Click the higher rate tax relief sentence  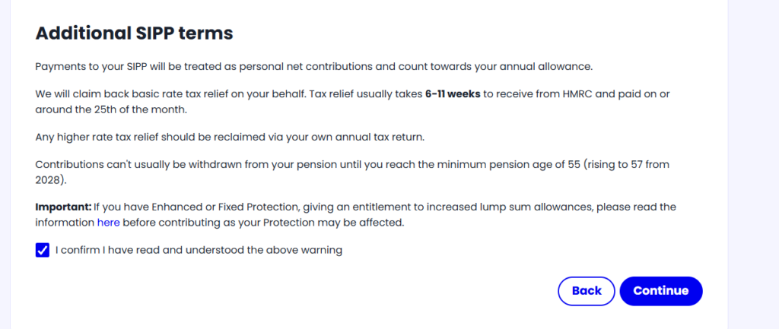pos(230,137)
